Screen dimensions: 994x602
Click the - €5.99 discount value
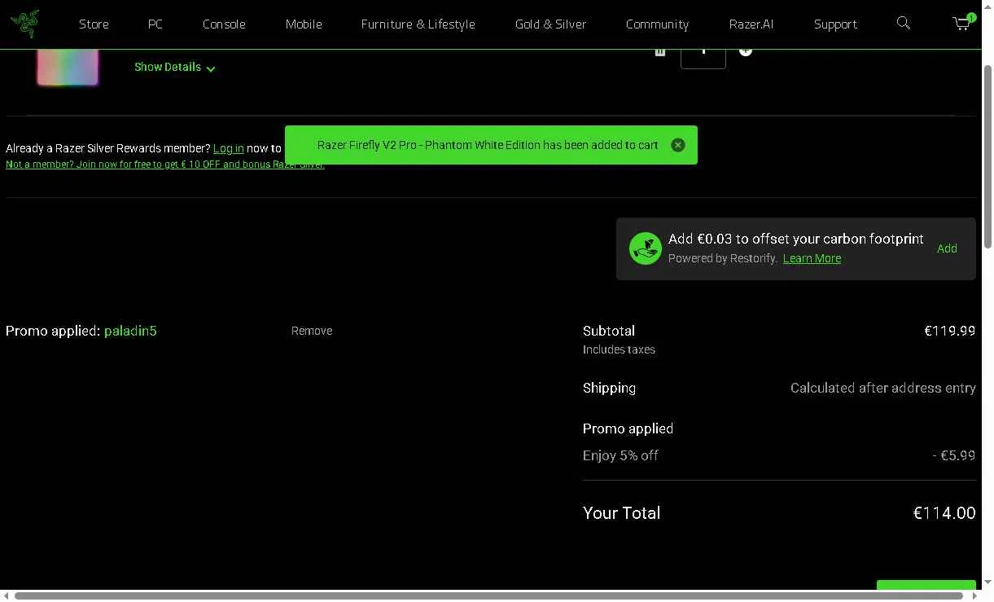(x=954, y=455)
